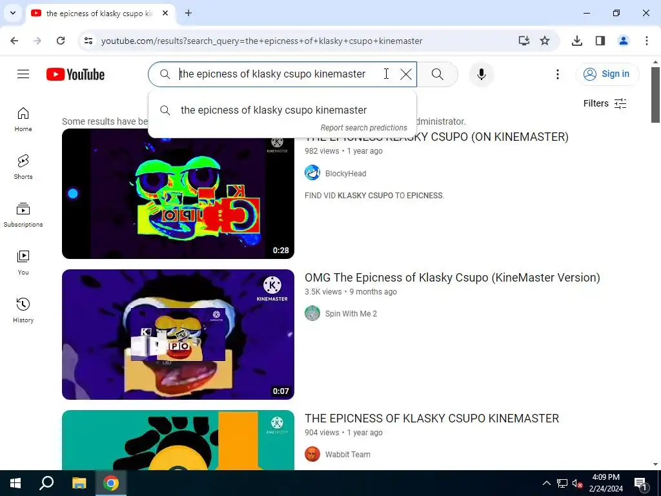
Task: Go back with the browser back arrow
Action: [14, 41]
